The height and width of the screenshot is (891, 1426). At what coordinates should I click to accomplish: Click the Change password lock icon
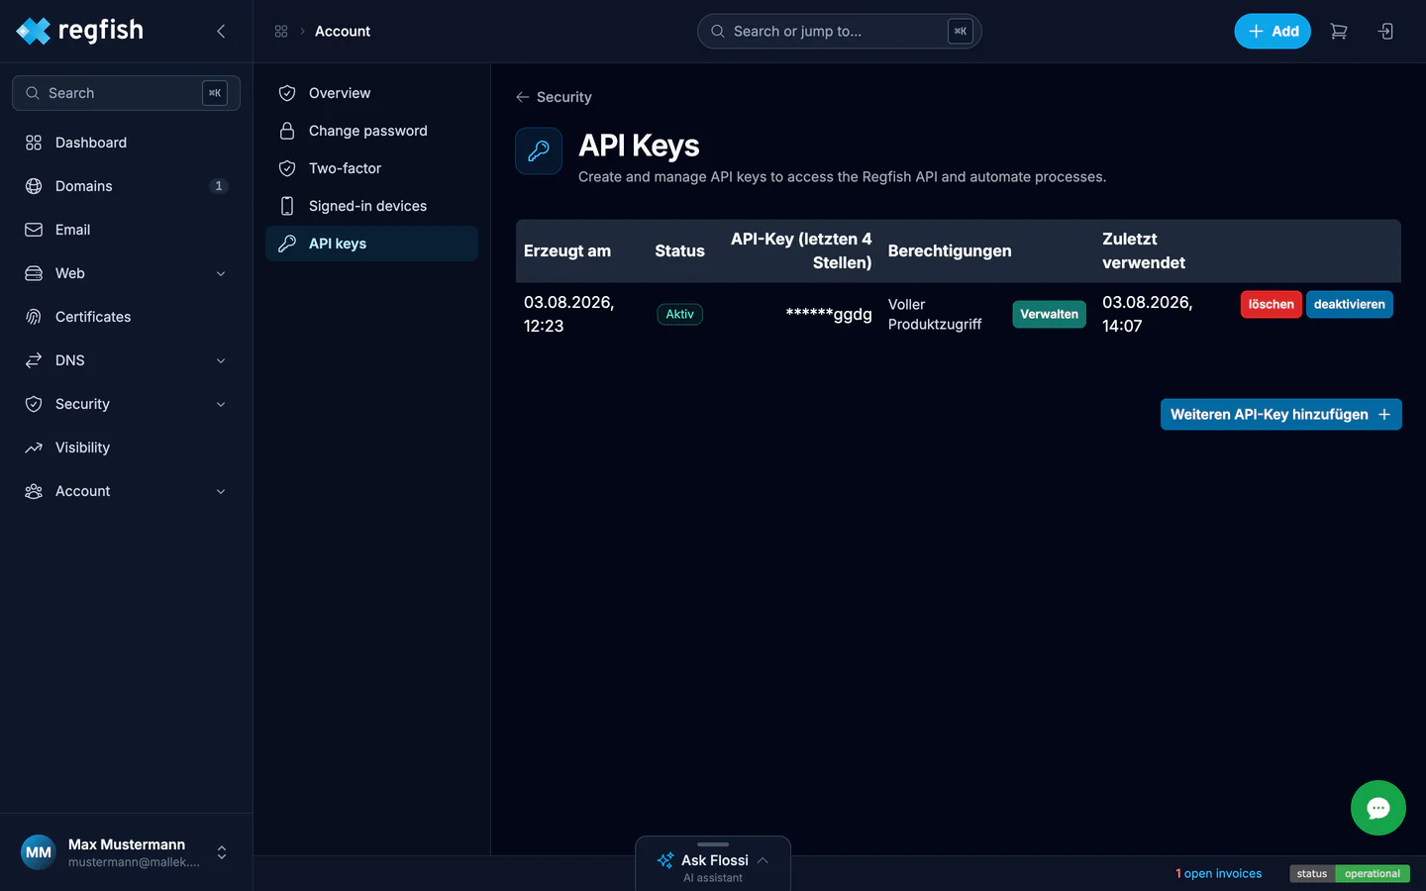tap(287, 131)
